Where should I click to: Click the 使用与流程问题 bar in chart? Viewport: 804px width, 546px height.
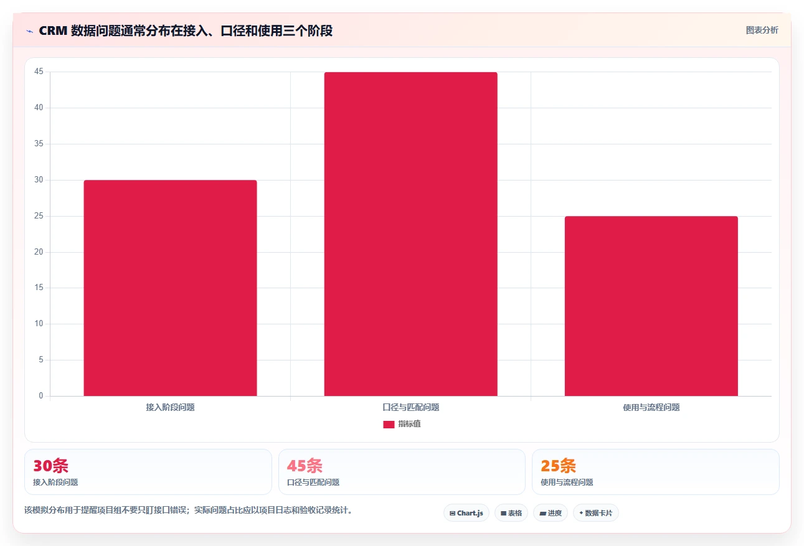click(x=651, y=306)
